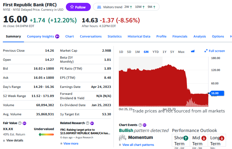Click the lock icon beside View all chart patterns
232x149 pixels.
pyautogui.click(x=120, y=145)
